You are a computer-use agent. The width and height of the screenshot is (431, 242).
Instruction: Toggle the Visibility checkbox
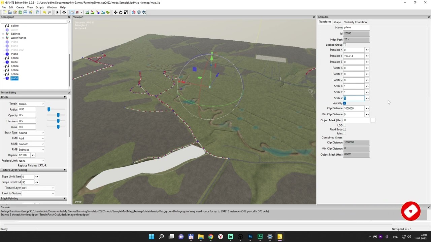344,103
